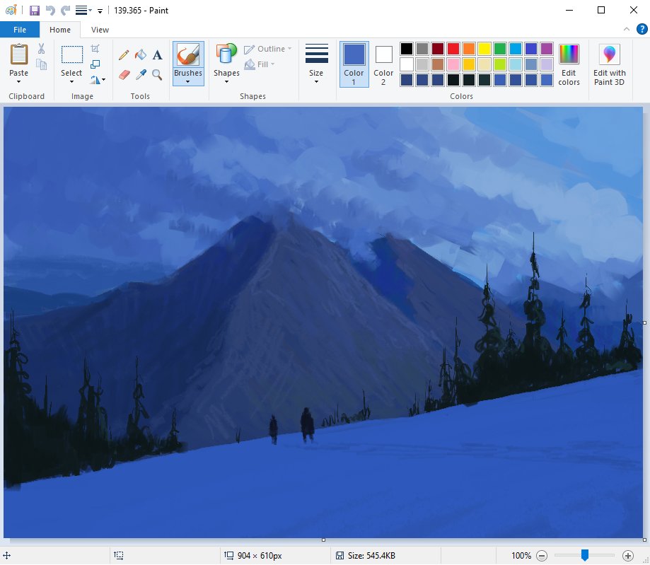Click the zoom in plus button
The image size is (650, 565).
point(627,556)
